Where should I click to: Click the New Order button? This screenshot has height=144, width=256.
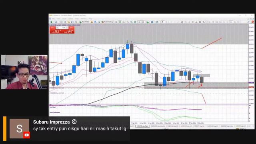coord(84,22)
